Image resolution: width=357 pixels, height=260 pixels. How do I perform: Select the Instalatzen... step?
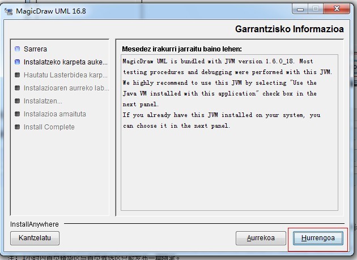click(x=43, y=101)
